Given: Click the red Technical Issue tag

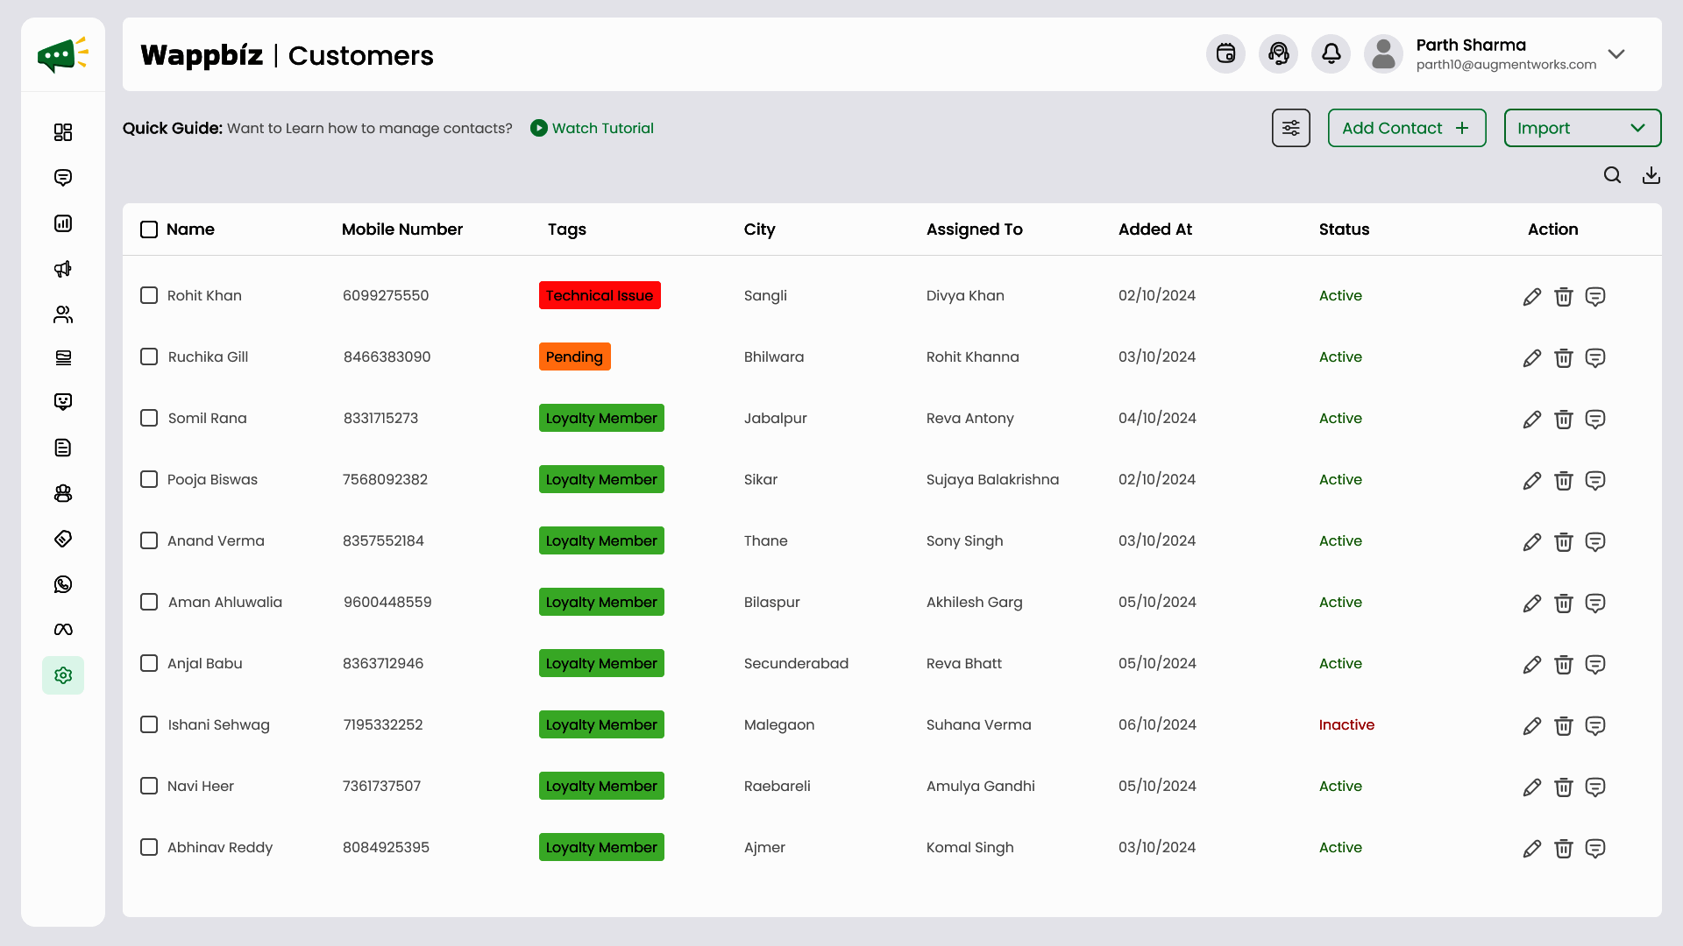Looking at the screenshot, I should (600, 295).
